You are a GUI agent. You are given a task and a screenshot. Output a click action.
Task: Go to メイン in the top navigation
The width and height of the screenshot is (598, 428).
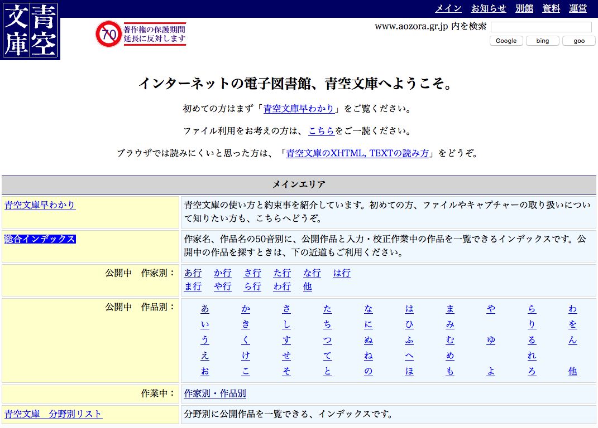tap(448, 8)
